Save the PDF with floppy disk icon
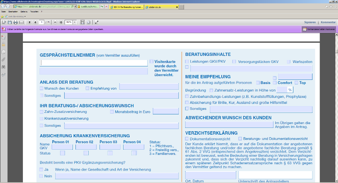 click(x=10, y=22)
